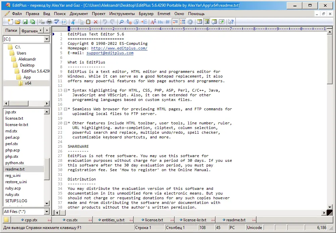Select reg_u.ini in the file list

[x=13, y=176]
